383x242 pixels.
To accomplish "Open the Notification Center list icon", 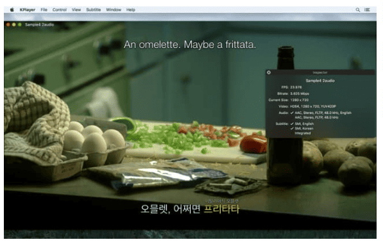I will click(367, 10).
